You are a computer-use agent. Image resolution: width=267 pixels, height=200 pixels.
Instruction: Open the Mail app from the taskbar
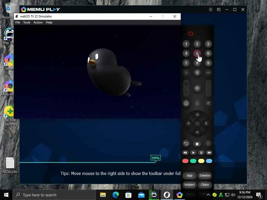141,195
